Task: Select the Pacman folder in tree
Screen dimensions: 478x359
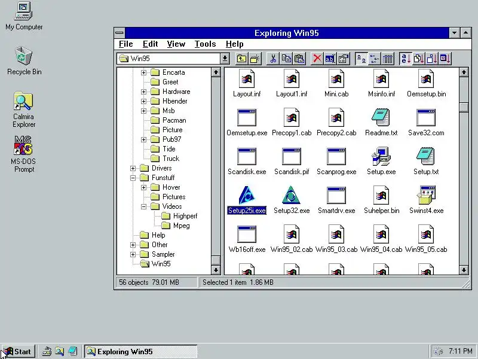Action: (x=168, y=120)
